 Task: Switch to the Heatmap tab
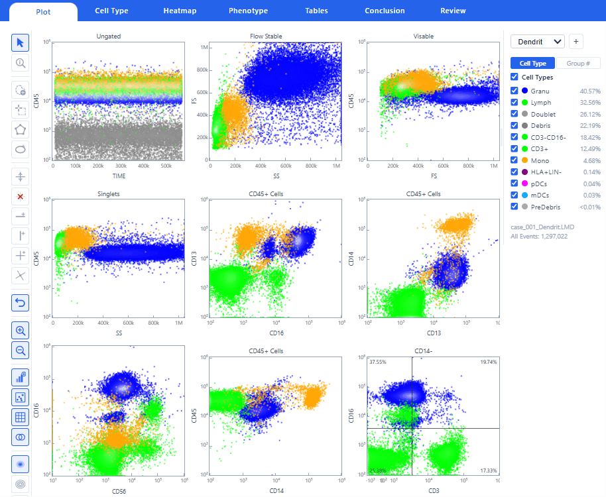pos(180,11)
